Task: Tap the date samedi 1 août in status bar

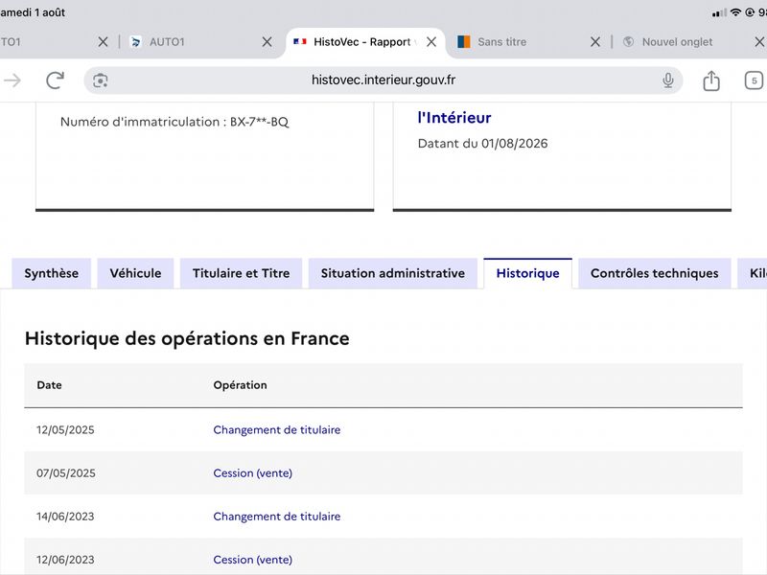Action: click(x=33, y=12)
